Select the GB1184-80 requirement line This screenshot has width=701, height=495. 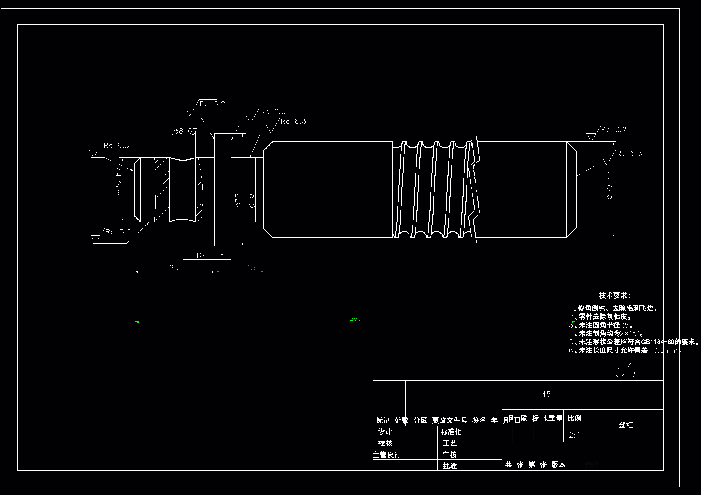point(634,342)
